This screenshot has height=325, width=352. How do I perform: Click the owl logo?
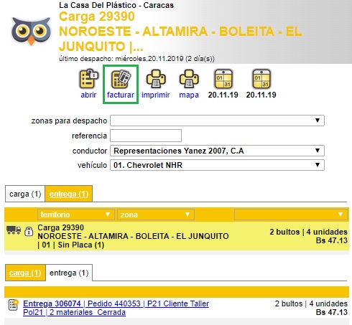tap(31, 31)
